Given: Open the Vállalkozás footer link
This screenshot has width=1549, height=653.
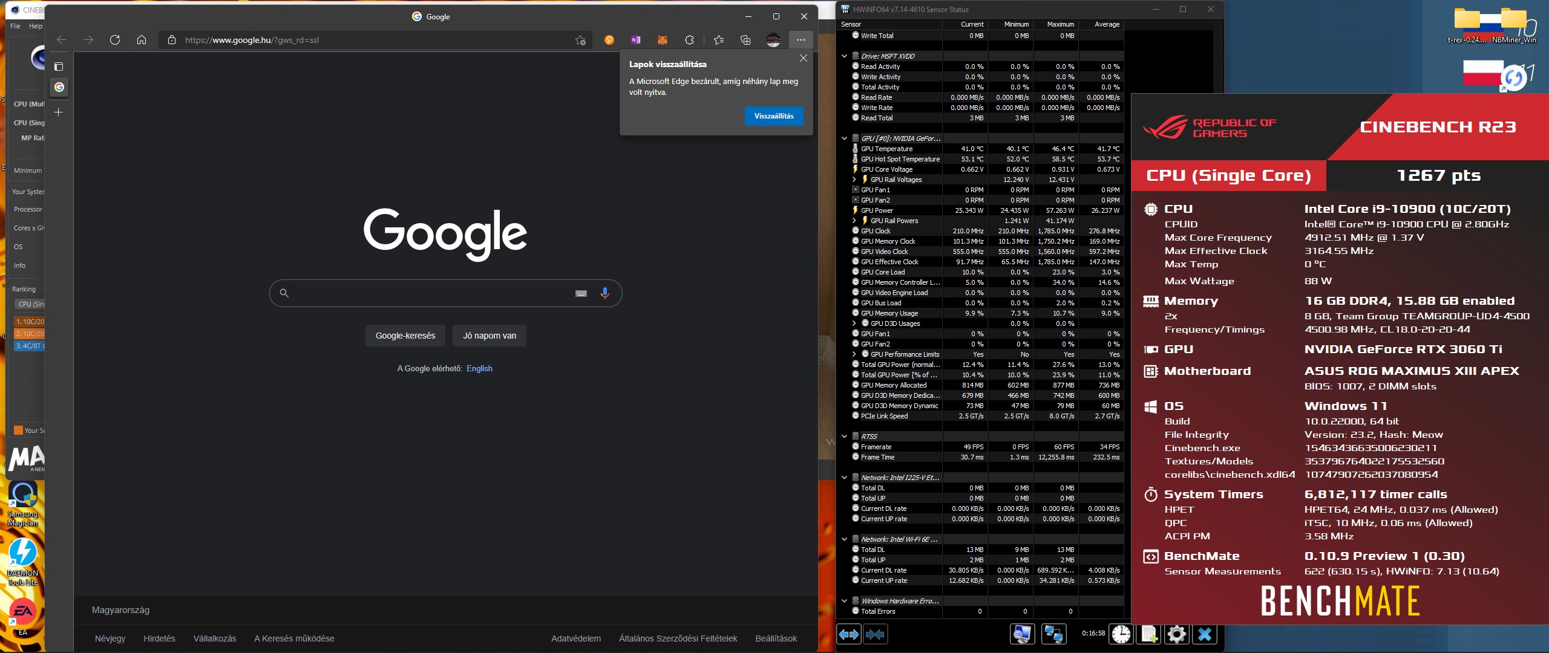Looking at the screenshot, I should tap(215, 638).
